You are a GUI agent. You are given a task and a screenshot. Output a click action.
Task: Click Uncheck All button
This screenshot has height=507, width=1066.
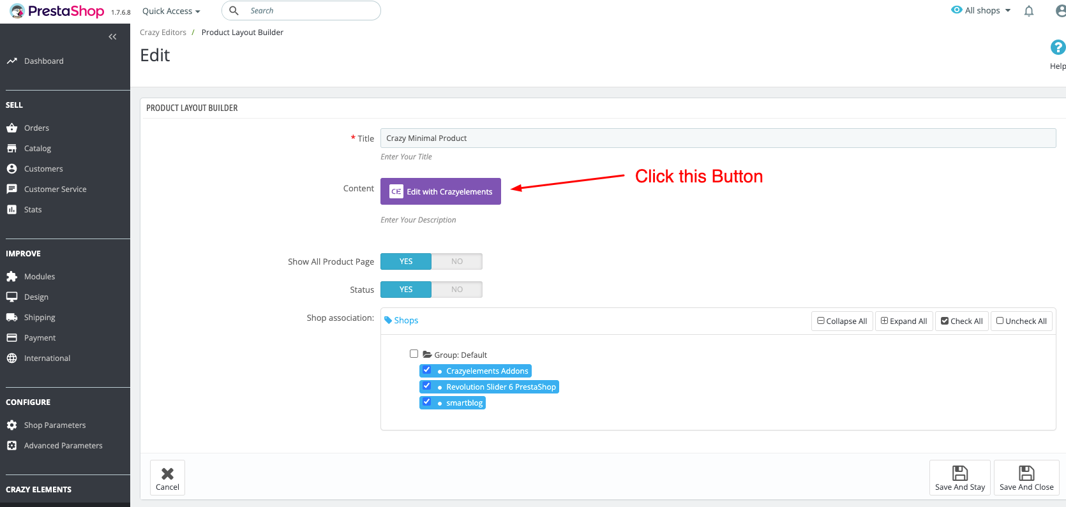coord(1021,321)
